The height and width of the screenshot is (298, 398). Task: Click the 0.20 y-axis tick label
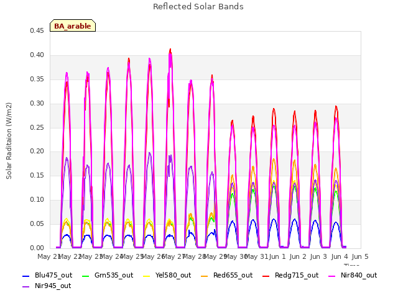click(37, 151)
